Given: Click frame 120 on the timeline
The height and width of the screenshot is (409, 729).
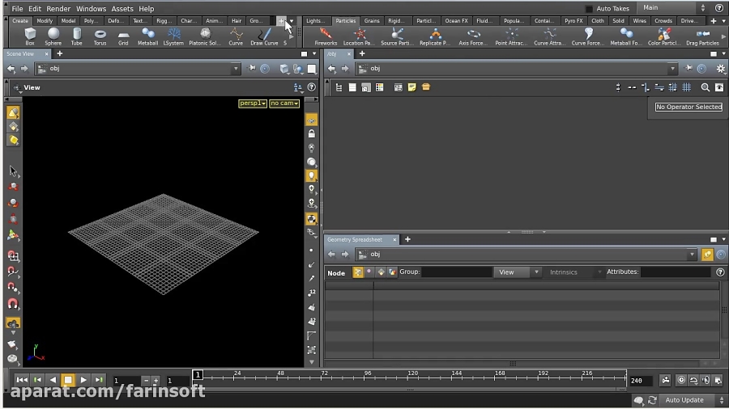Looking at the screenshot, I should [x=412, y=376].
